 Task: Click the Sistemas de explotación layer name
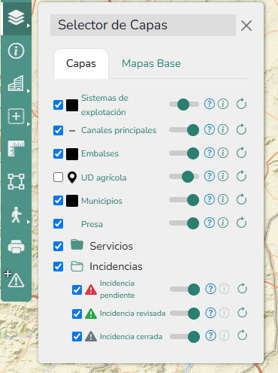(x=104, y=105)
